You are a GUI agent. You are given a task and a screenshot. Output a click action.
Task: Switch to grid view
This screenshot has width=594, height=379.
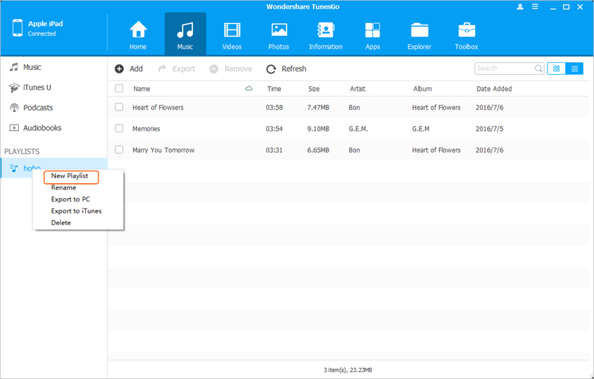556,69
